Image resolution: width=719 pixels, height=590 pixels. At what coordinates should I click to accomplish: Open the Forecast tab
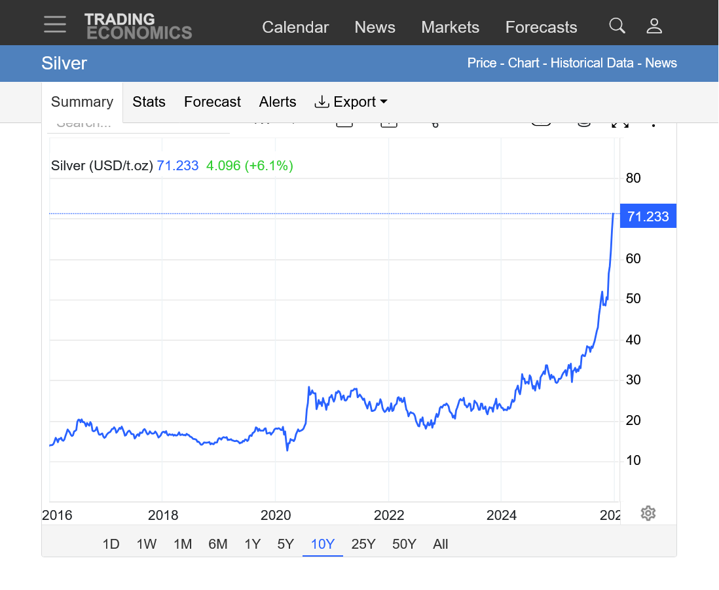(212, 102)
